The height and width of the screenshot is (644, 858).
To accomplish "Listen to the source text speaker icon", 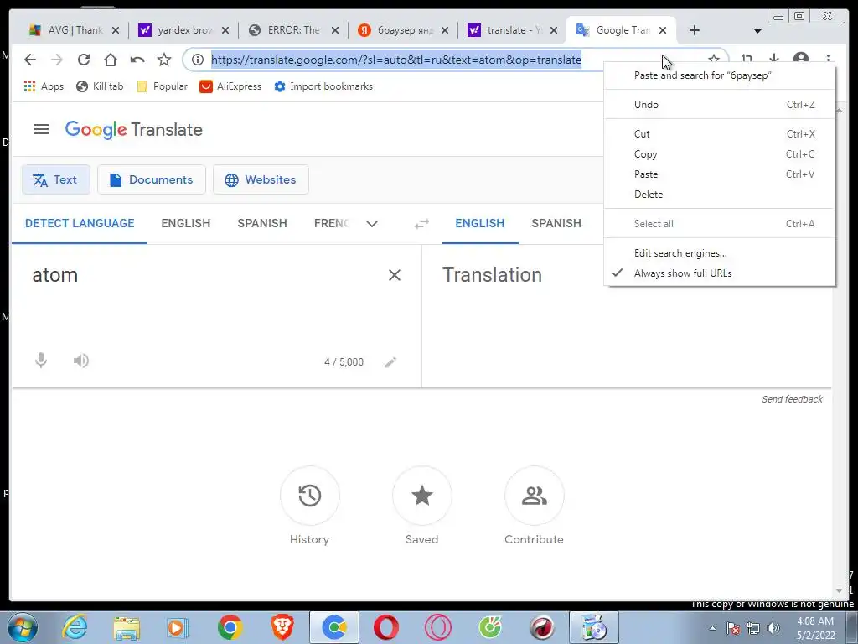I will (81, 361).
